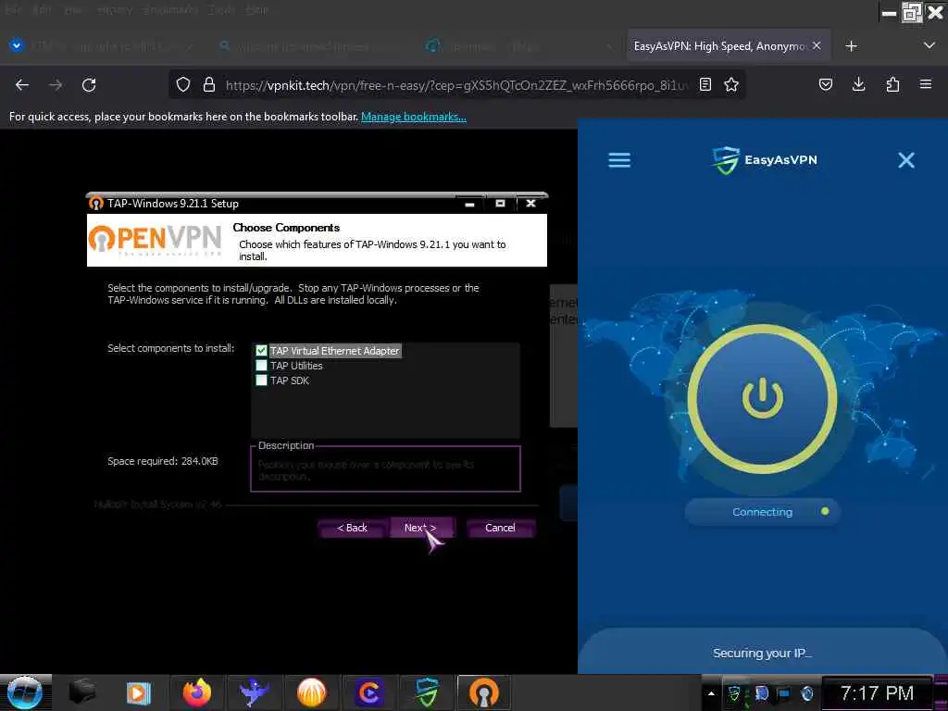Expand the list all tabs chevron
The width and height of the screenshot is (948, 711).
[929, 46]
